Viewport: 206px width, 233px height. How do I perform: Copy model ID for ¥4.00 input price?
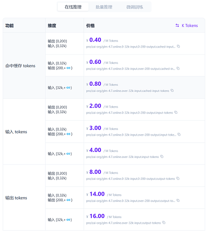(x=162, y=157)
